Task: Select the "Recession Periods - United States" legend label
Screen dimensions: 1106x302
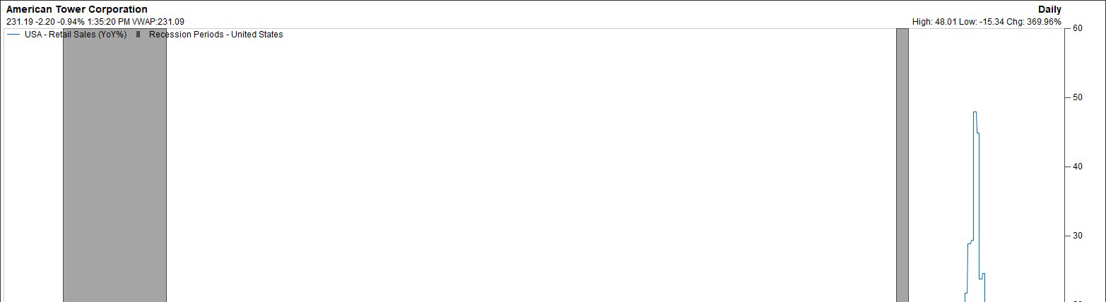Action: 216,35
